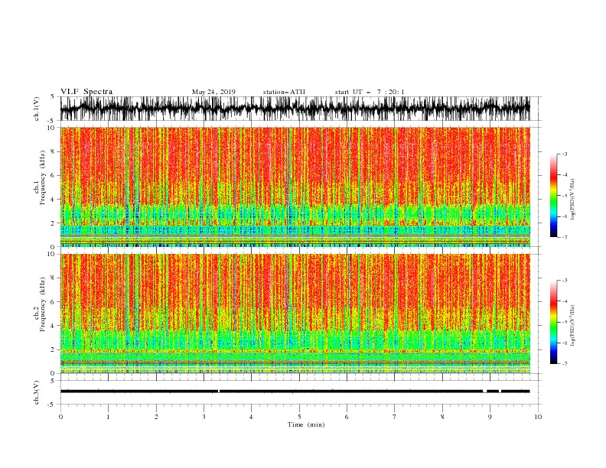Click the "-7" label on ch.2 color bar

[x=564, y=364]
